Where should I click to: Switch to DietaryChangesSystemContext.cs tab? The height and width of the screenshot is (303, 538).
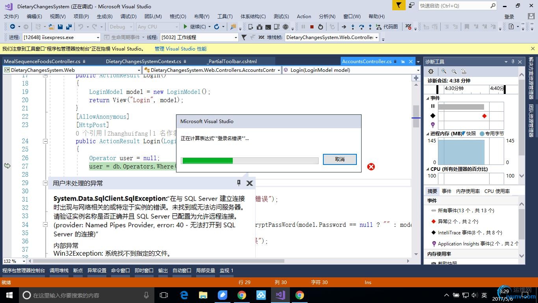click(x=143, y=62)
